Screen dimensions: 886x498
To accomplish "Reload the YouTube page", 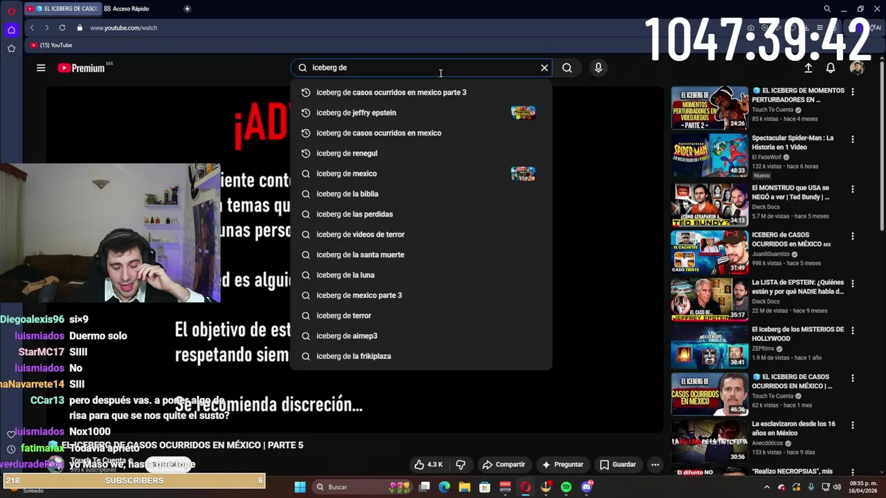I will [x=62, y=28].
